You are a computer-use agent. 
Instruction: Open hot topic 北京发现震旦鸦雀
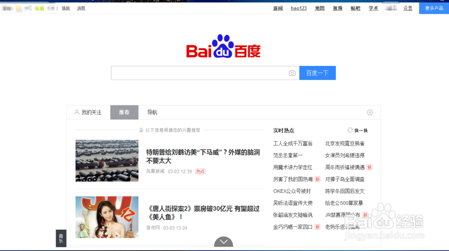coord(345,143)
